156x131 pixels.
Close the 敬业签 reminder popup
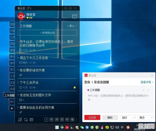tap(152, 75)
